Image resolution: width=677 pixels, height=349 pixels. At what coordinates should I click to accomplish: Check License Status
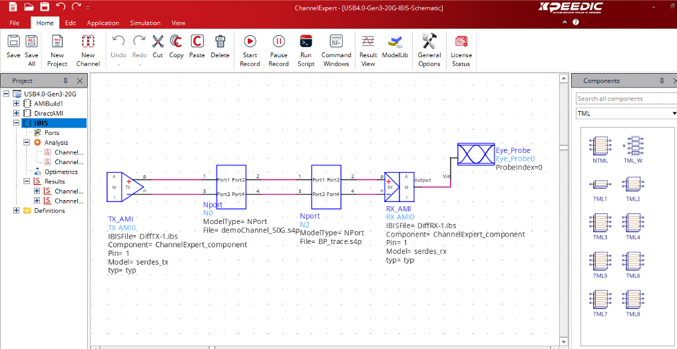461,41
